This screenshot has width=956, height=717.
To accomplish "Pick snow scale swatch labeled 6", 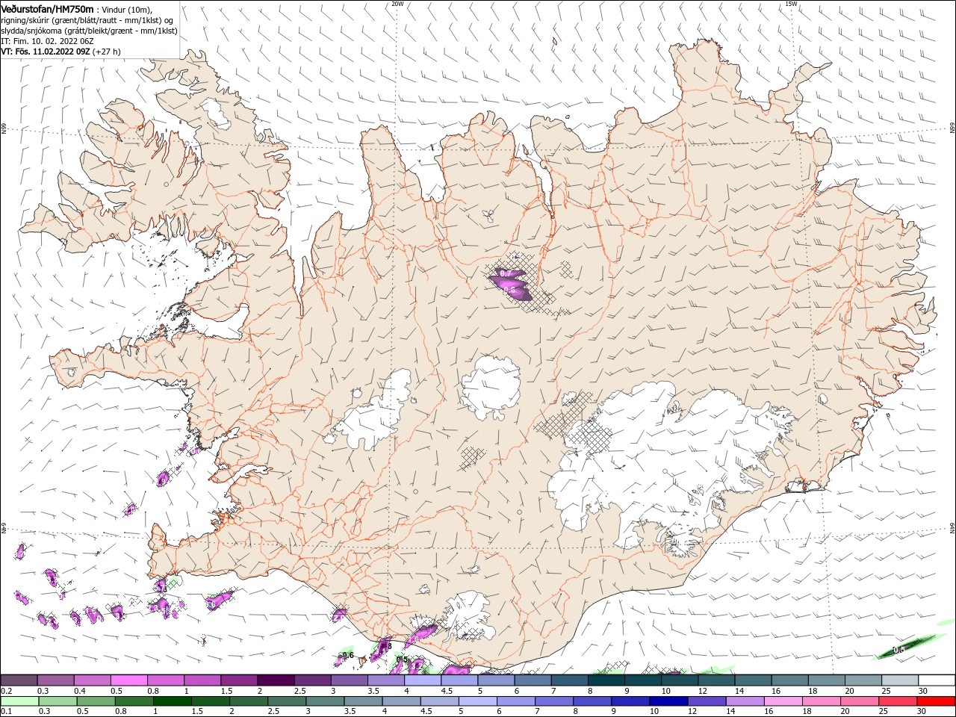I will tap(532, 680).
